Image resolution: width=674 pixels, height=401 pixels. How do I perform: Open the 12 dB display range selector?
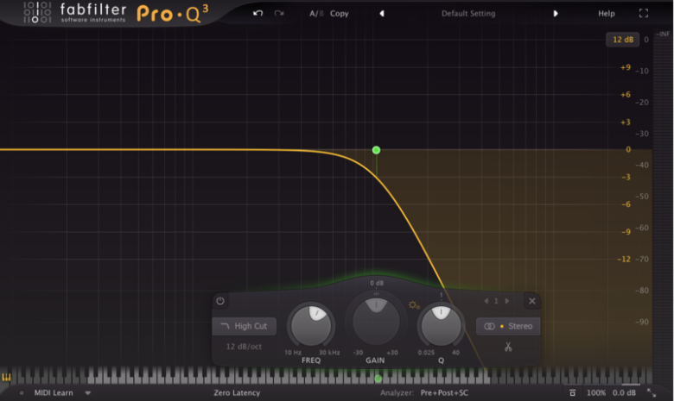click(x=623, y=40)
